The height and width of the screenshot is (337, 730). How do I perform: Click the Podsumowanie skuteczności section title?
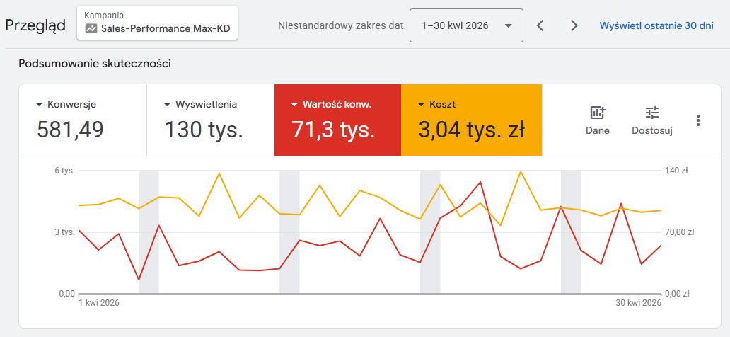pos(95,64)
